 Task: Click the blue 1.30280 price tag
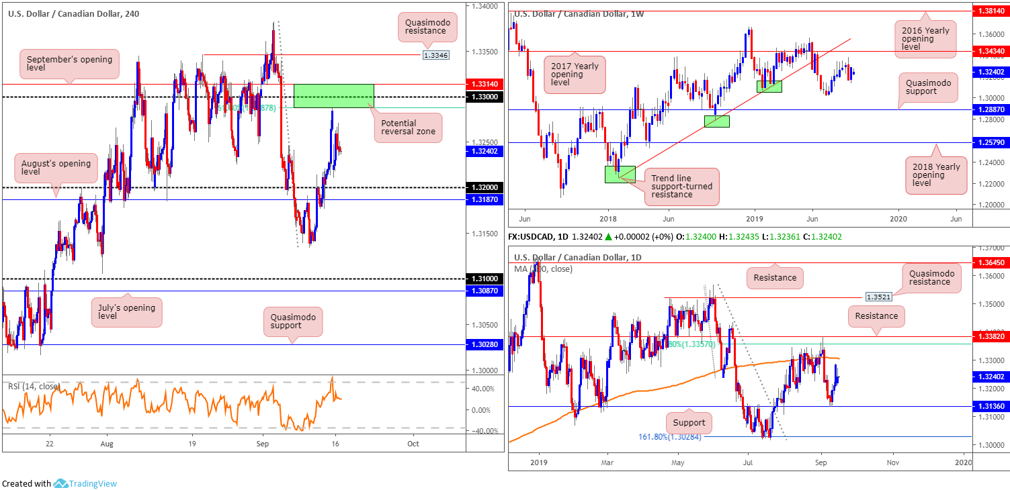pyautogui.click(x=484, y=344)
